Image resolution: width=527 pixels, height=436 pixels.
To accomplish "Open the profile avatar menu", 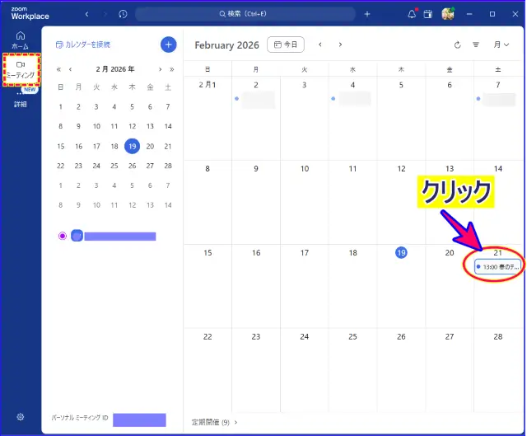I will click(448, 14).
